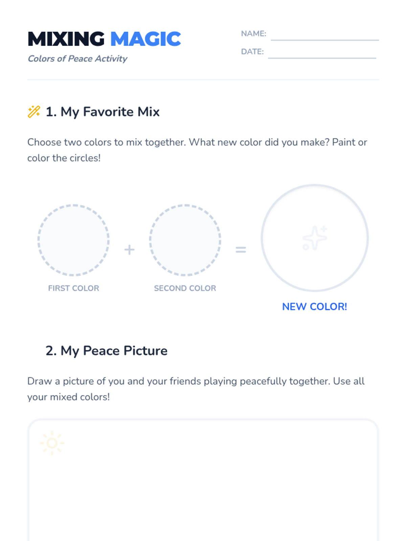Click the Colors of Peace Activity subtitle
Viewport: 406px width, 541px height.
pyautogui.click(x=77, y=59)
